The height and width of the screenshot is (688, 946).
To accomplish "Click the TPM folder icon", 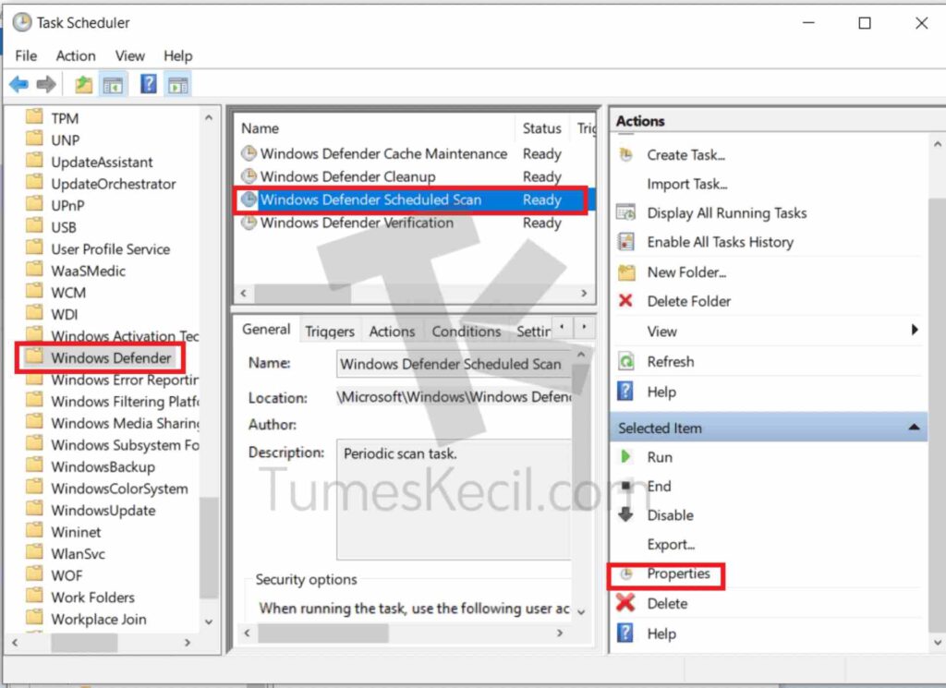I will (34, 116).
